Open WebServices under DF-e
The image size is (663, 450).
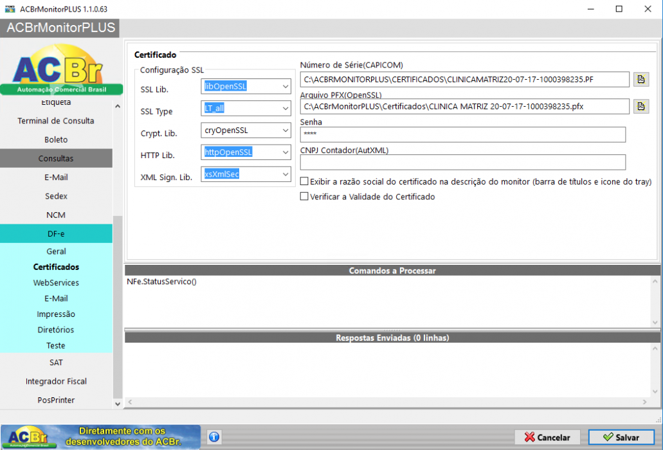(56, 283)
